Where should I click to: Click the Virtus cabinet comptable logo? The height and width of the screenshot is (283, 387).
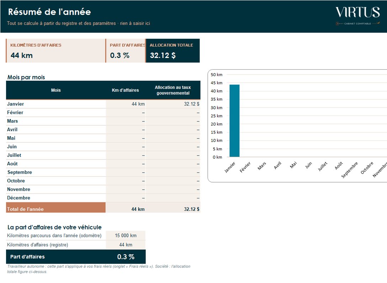[357, 16]
